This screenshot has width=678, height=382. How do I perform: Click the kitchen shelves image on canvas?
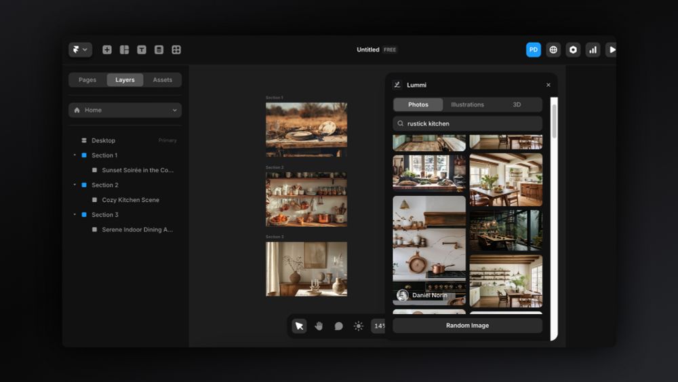coord(306,199)
